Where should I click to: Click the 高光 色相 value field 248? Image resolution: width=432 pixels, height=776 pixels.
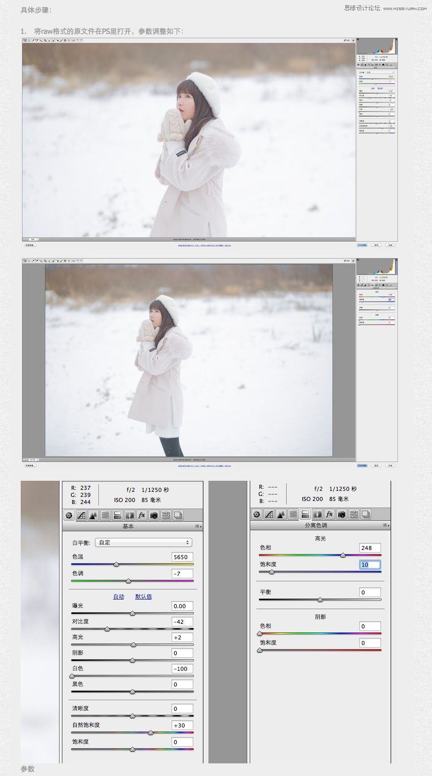tap(370, 548)
